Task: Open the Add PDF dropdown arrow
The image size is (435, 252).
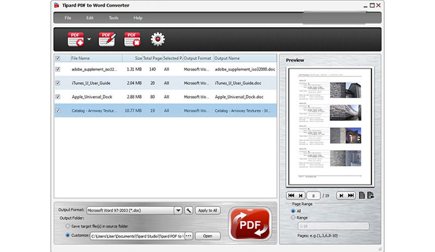Action: (x=89, y=40)
